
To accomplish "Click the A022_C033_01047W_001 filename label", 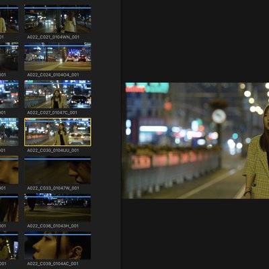I will pos(53,188).
